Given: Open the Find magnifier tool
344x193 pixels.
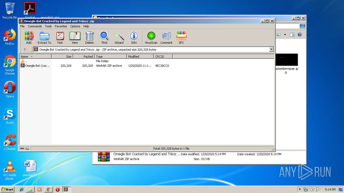Looking at the screenshot, I should point(104,38).
